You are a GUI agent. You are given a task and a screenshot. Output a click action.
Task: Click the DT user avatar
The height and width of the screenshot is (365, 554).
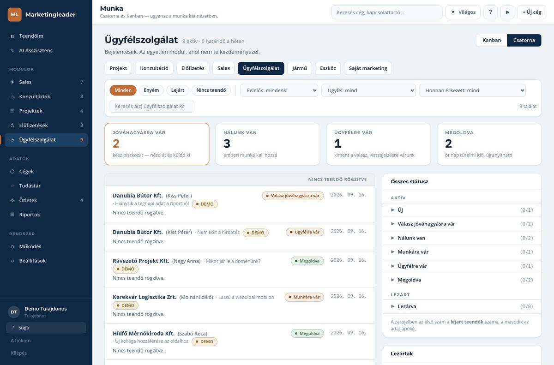point(14,312)
